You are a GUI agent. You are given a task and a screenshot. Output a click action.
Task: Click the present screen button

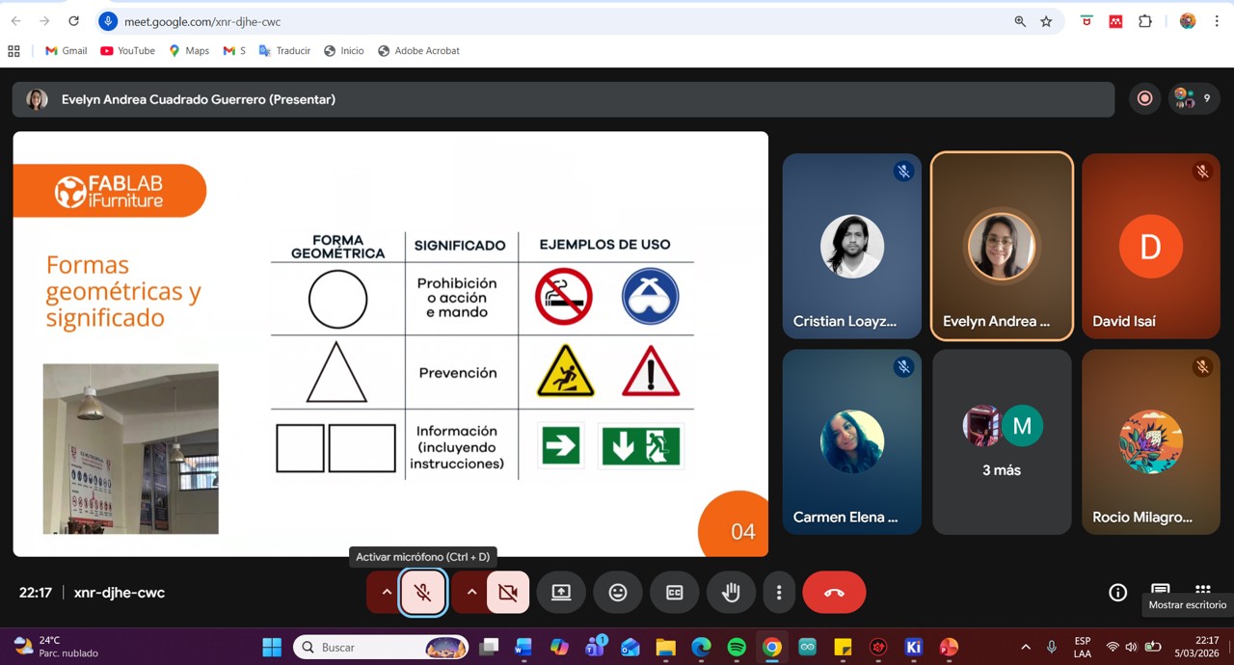click(x=561, y=593)
